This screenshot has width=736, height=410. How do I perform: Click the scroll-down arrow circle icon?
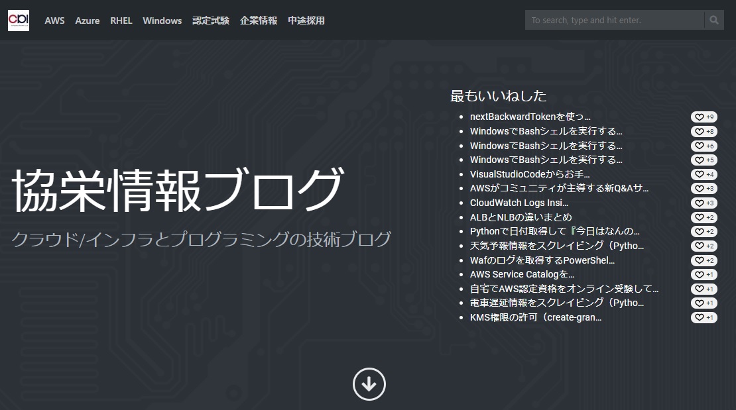pyautogui.click(x=369, y=384)
